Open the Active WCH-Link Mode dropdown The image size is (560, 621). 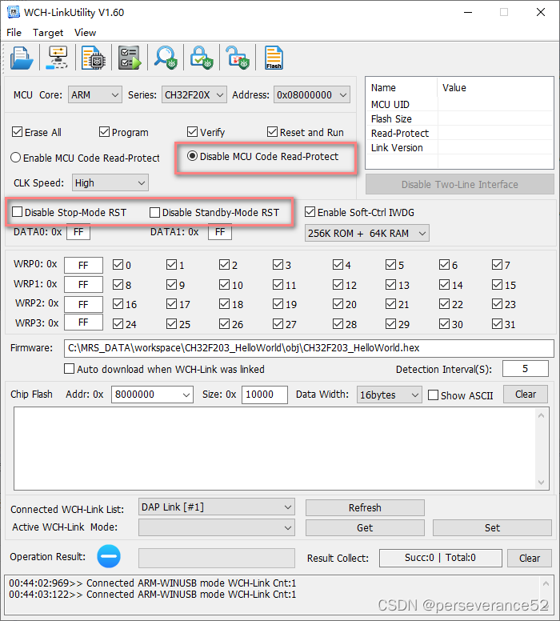tap(217, 527)
